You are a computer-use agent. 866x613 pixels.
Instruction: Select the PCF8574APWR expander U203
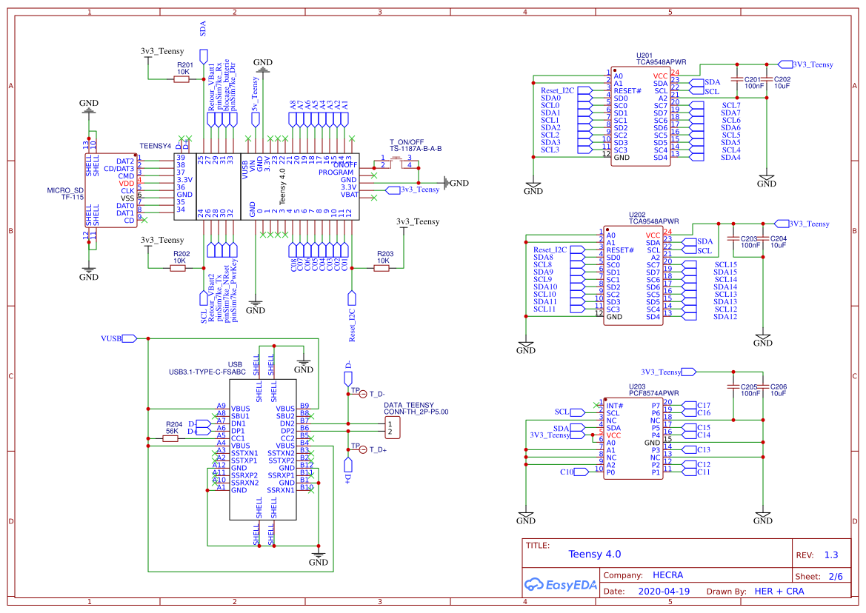coord(632,441)
